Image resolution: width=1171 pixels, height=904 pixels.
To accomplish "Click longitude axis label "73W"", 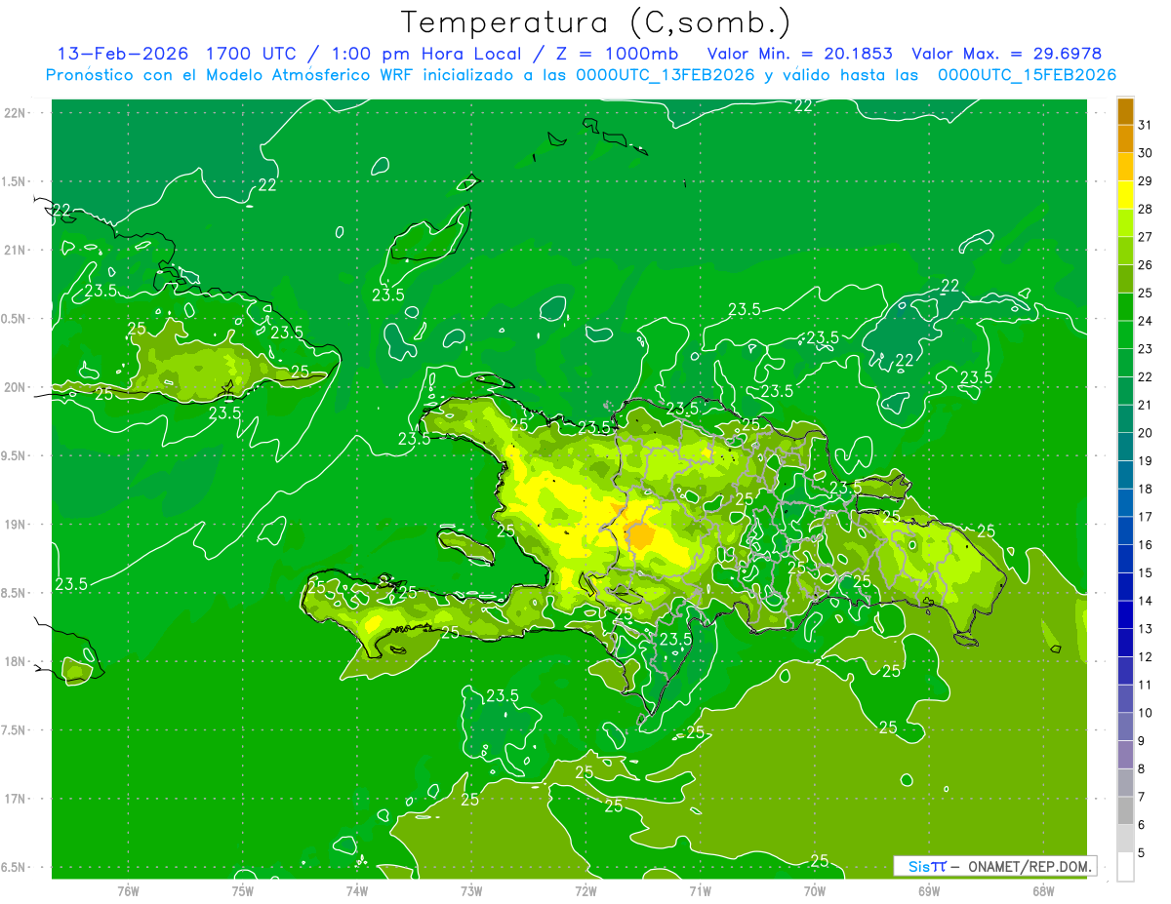I will tap(471, 890).
